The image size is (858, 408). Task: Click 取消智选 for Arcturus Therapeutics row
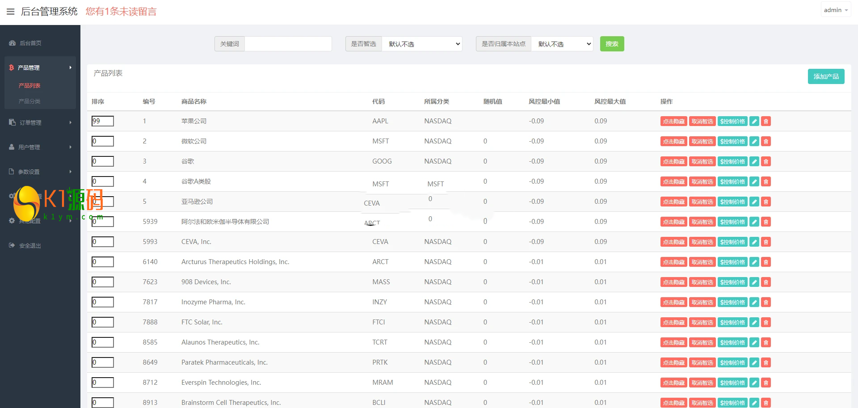coord(702,262)
